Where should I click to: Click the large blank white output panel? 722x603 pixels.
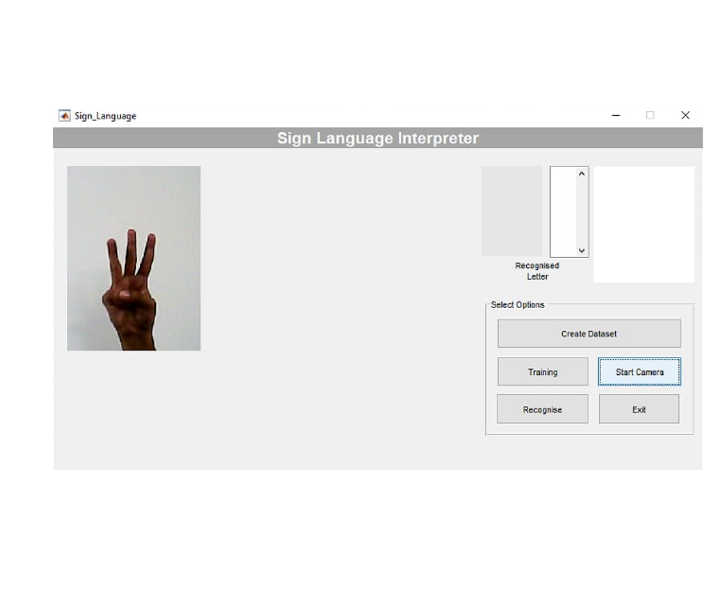tap(644, 224)
